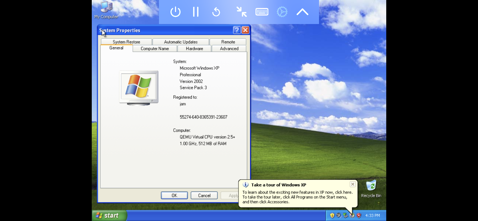Switch to the Computer Name tab
478x221 pixels.
[155, 49]
